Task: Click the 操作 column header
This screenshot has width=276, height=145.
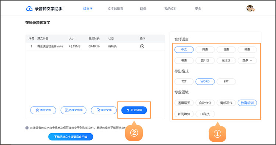Action: (142, 38)
